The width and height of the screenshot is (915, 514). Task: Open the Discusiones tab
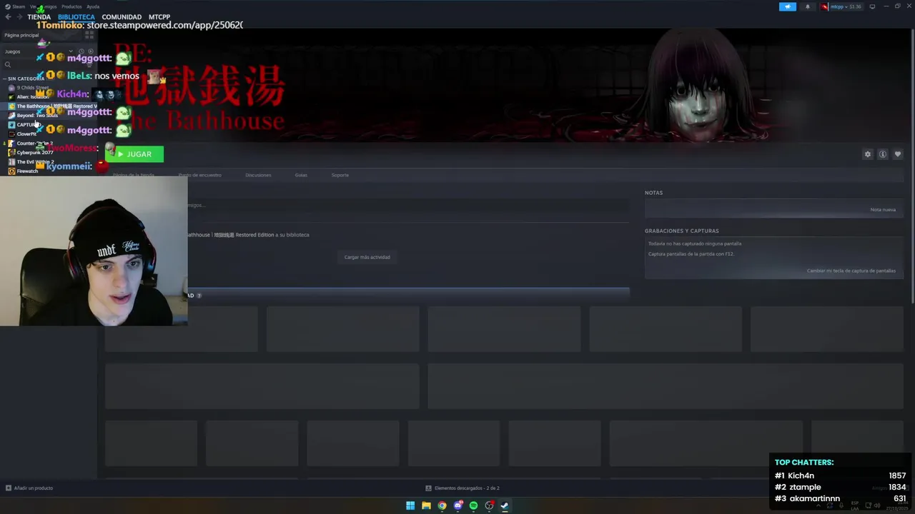[258, 175]
